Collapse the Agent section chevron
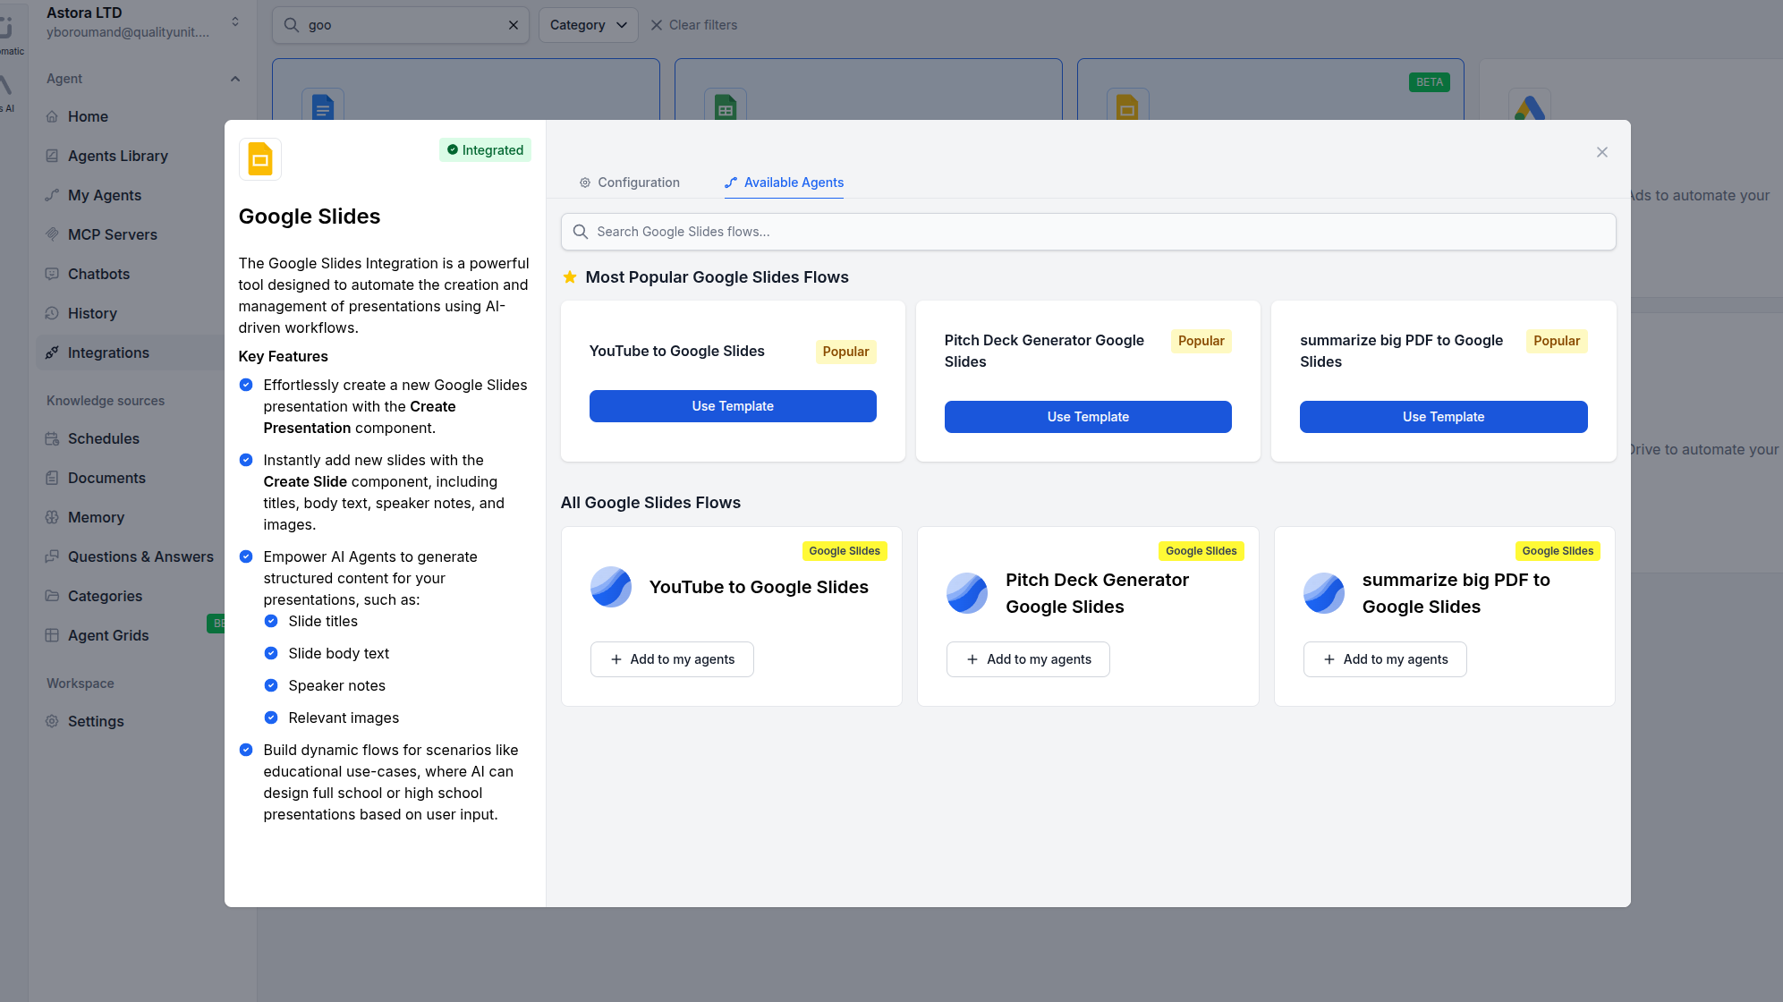The height and width of the screenshot is (1002, 1783). [234, 79]
